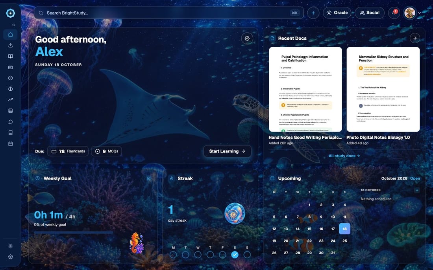
Task: Open Recent Docs arrow button
Action: [415, 38]
